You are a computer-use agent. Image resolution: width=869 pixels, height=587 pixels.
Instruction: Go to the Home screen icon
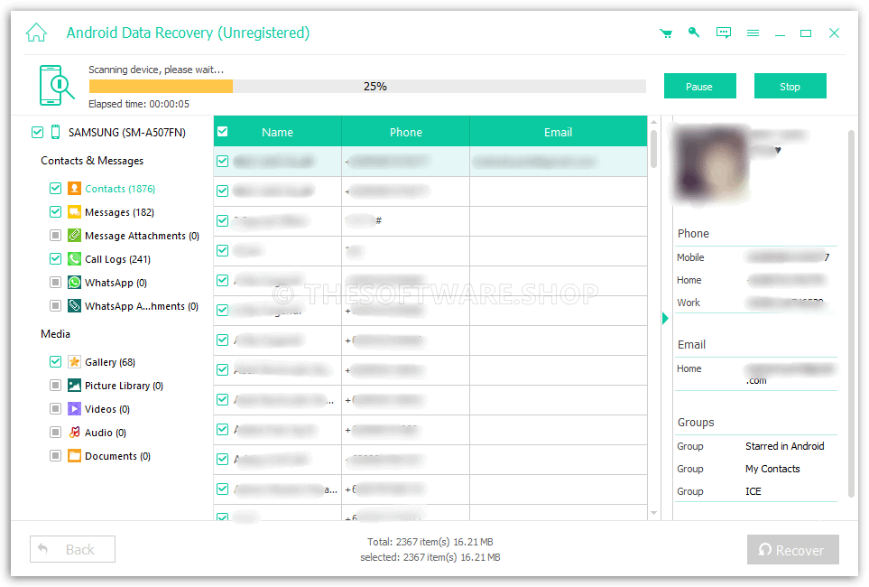coord(36,33)
